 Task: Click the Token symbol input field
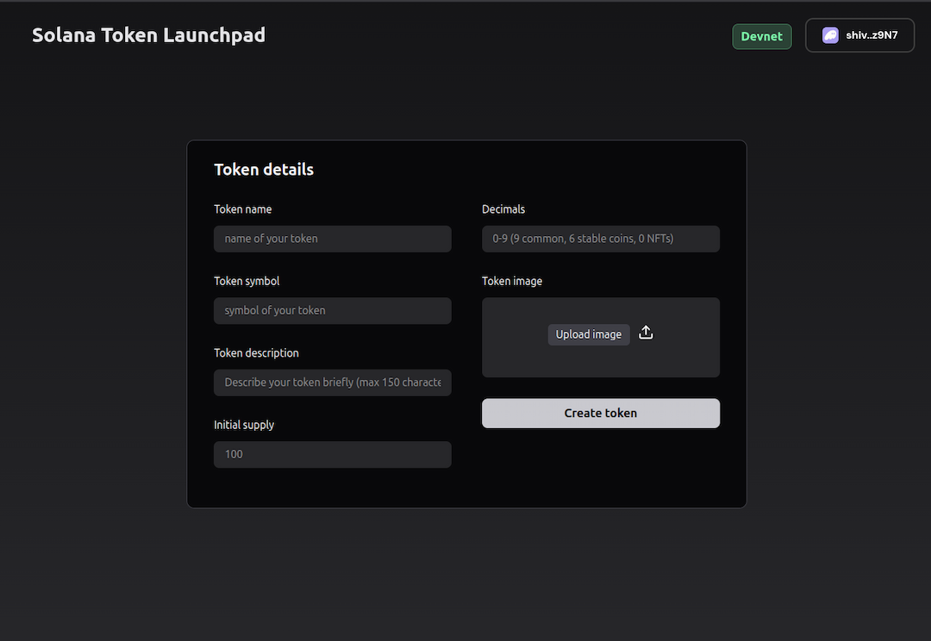coord(332,310)
